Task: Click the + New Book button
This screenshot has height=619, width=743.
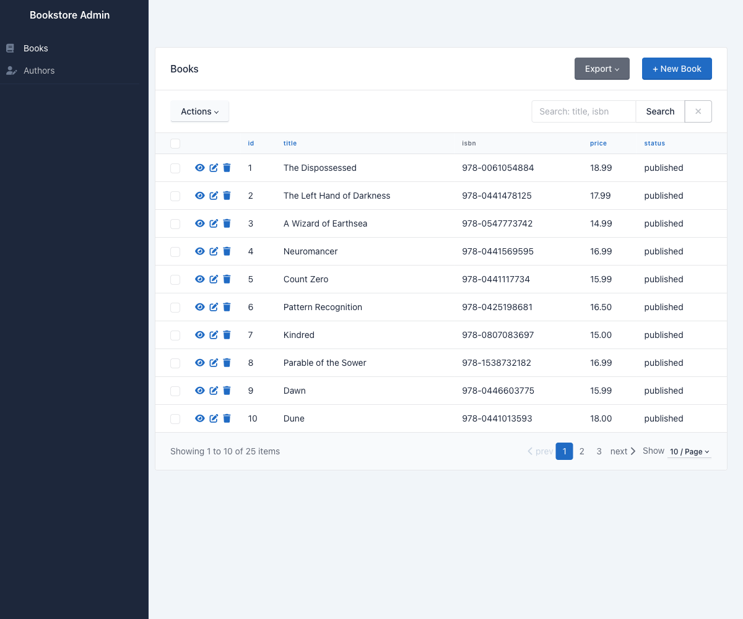Action: coord(677,69)
